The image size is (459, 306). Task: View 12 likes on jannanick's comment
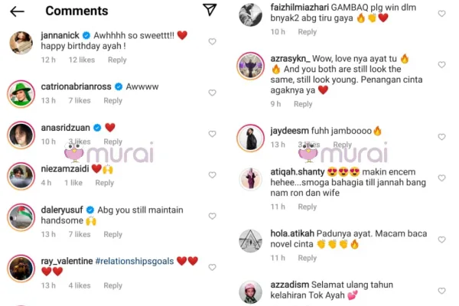click(82, 60)
